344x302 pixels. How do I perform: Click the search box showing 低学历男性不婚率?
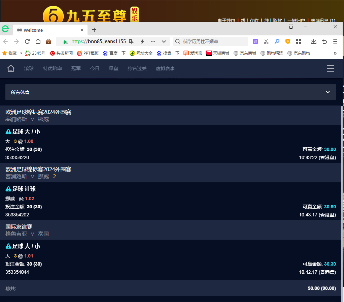coord(211,41)
